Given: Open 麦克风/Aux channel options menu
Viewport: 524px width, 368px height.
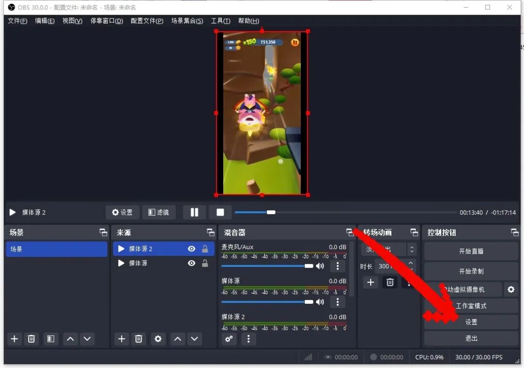Looking at the screenshot, I should click(x=338, y=266).
